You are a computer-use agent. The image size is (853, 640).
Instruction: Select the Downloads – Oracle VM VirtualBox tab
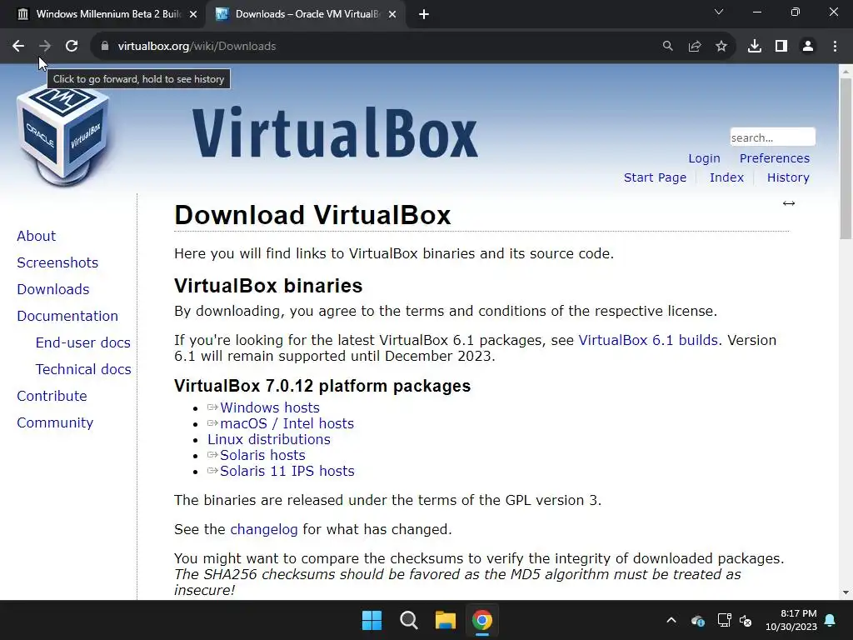[305, 14]
